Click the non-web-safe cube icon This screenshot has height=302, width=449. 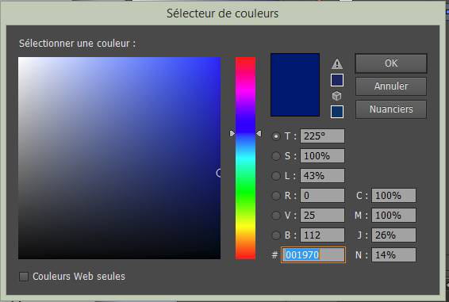coord(336,96)
